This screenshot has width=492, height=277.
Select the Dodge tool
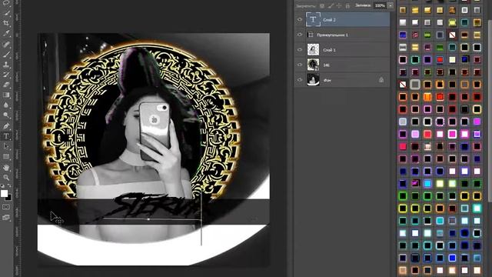[6, 115]
